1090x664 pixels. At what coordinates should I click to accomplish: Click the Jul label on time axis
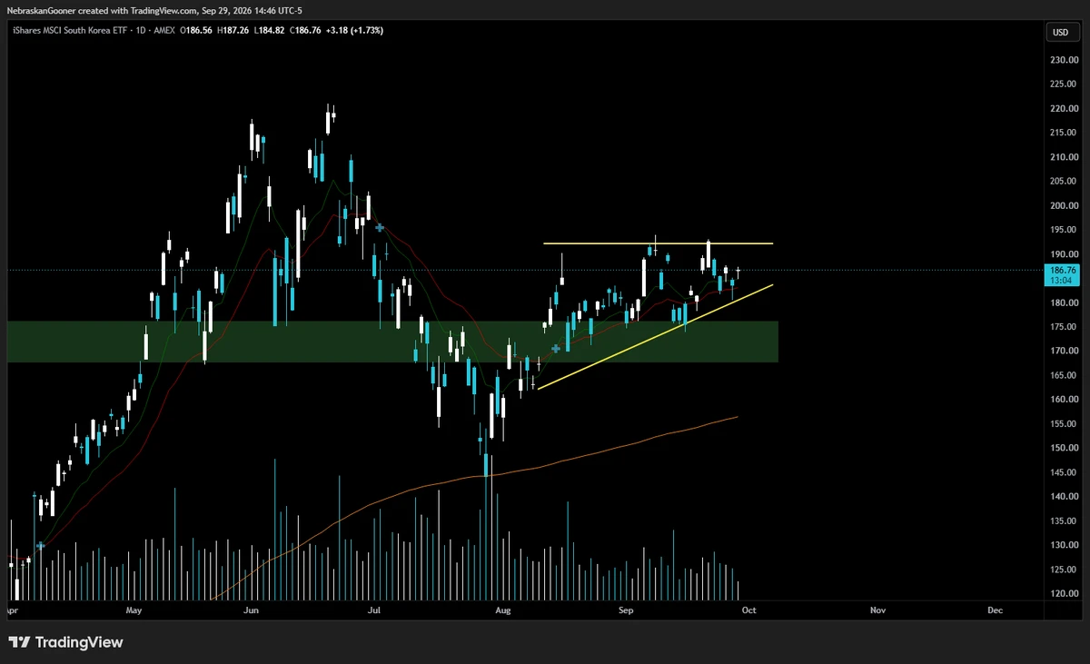pos(374,611)
